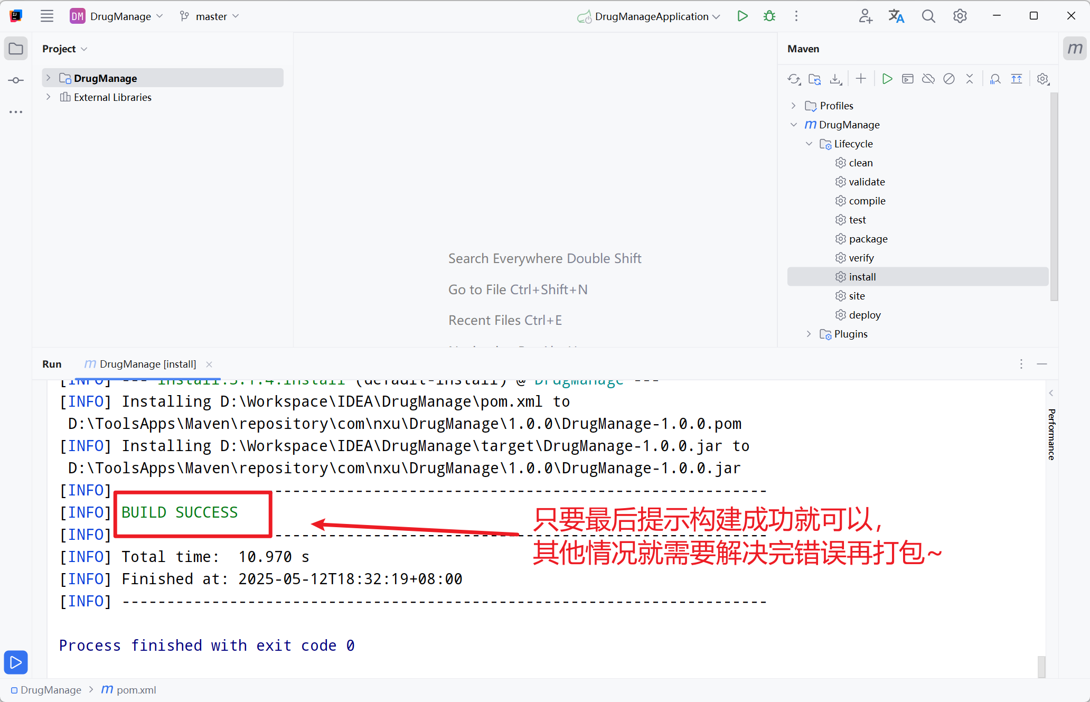Screen dimensions: 1090x702
Task: Open Commit tool window from left sidebar
Action: click(x=16, y=80)
